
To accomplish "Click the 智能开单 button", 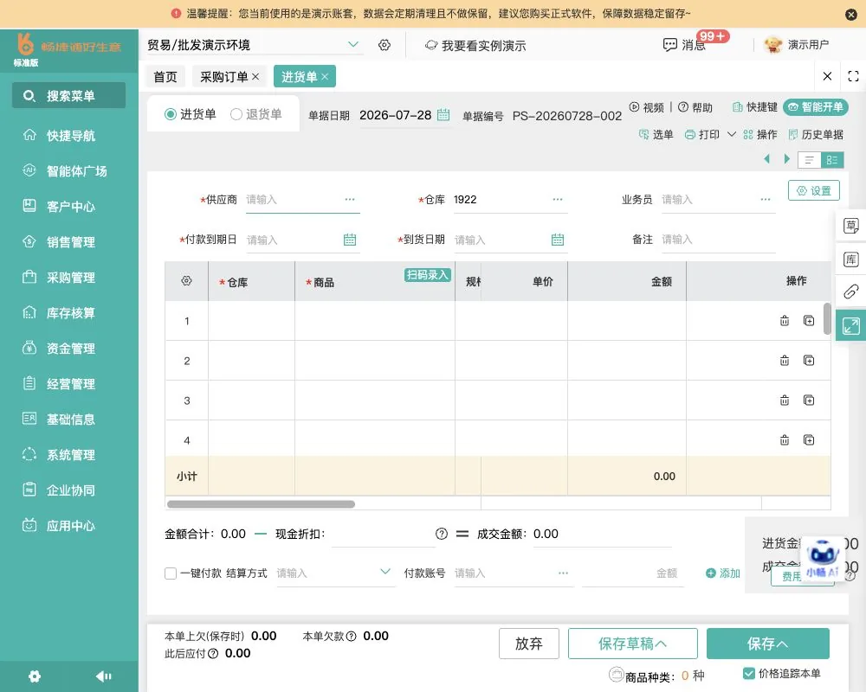I will 816,107.
